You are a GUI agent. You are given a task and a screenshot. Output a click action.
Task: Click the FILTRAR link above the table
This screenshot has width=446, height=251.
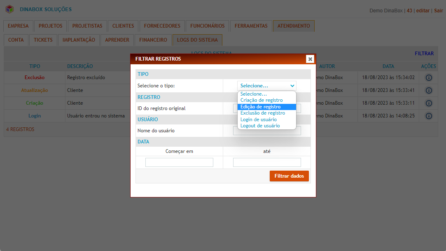424,54
